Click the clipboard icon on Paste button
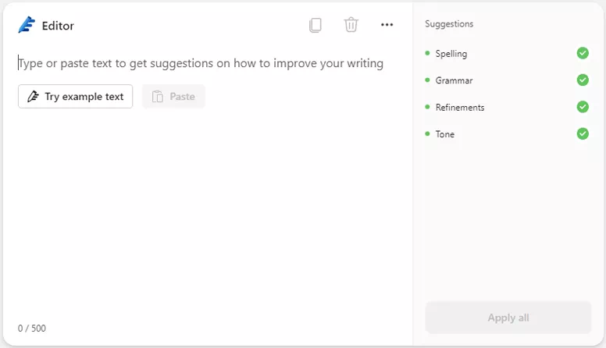 pos(158,97)
